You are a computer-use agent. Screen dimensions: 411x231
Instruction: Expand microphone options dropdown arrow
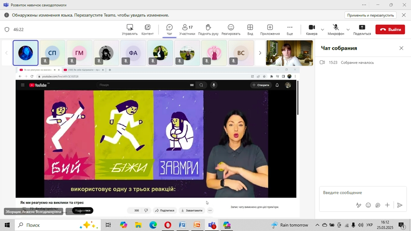point(348,30)
